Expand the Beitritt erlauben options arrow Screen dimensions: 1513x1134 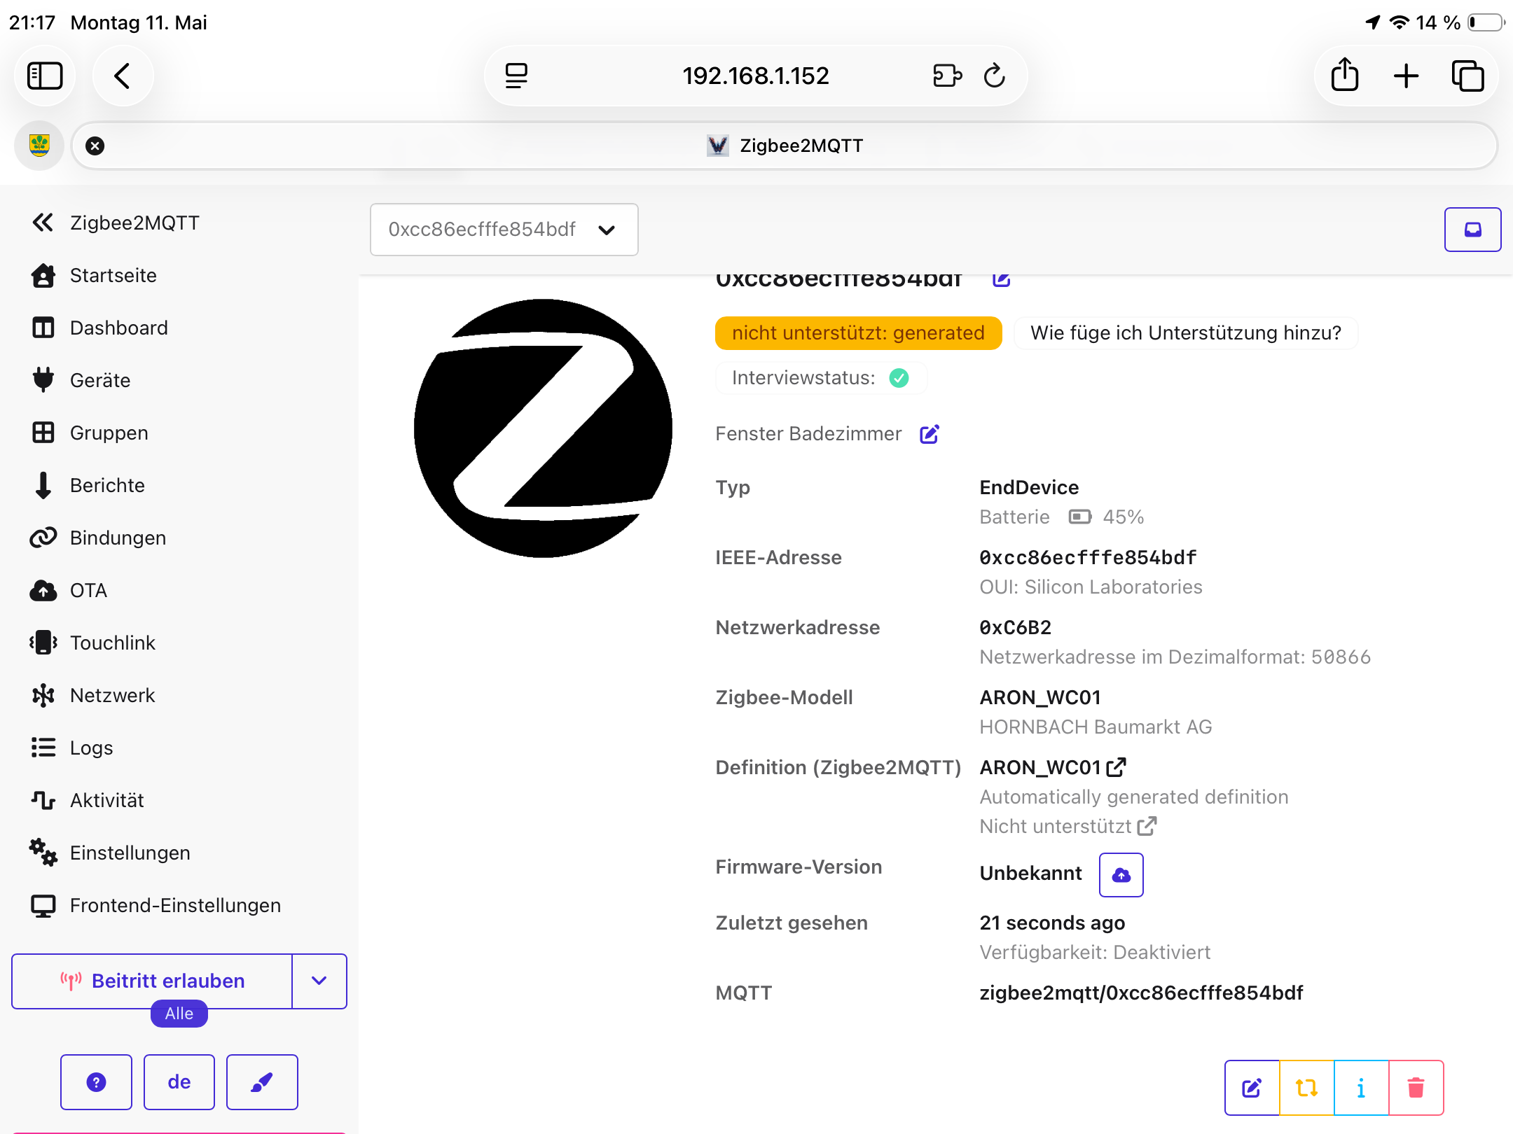[x=319, y=981]
